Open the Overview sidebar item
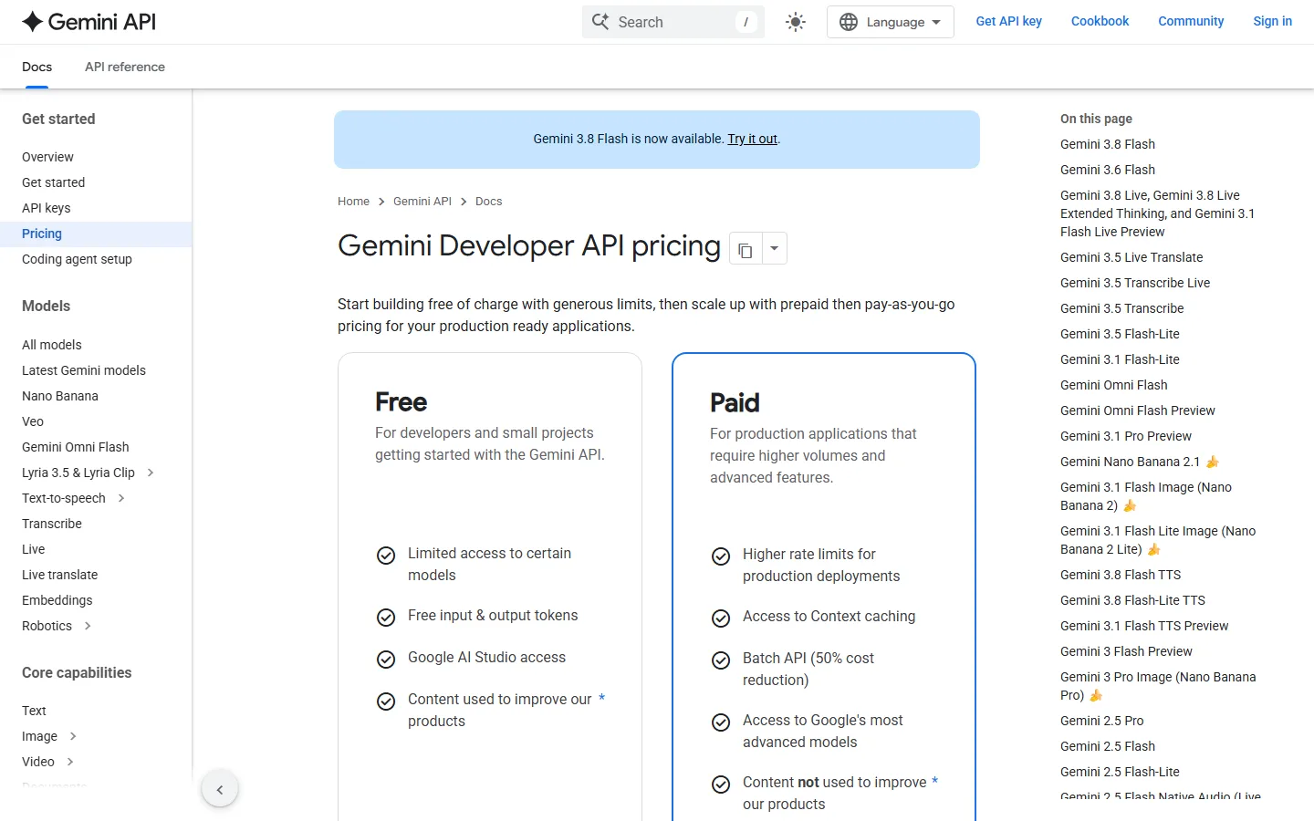 pos(47,157)
